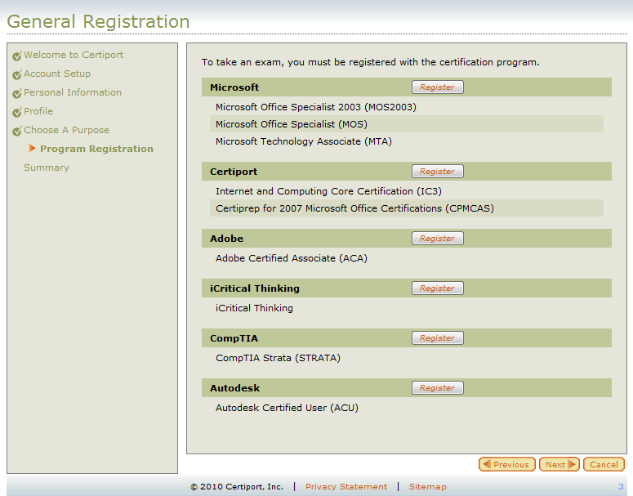Select Summary step in sidebar

tap(47, 168)
